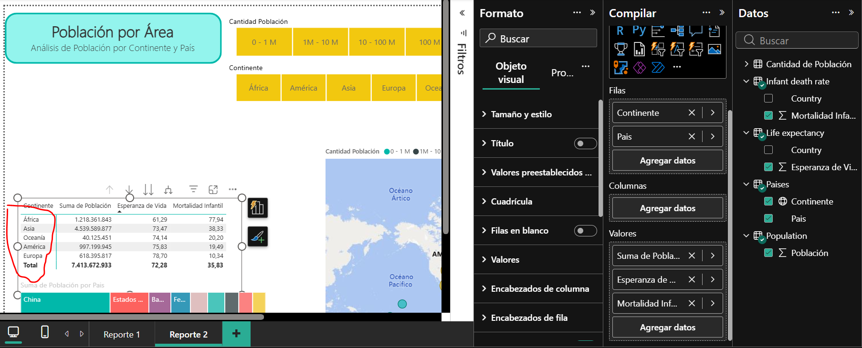This screenshot has height=348, width=862.
Task: Click the paintbrush format visual button
Action: click(x=258, y=236)
